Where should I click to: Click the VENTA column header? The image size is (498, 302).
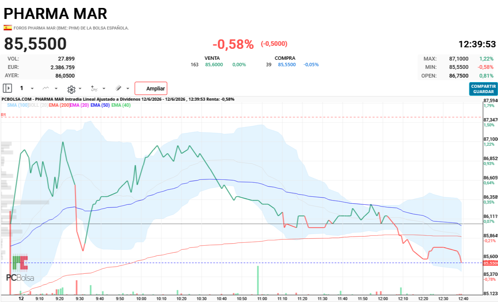[x=212, y=58]
